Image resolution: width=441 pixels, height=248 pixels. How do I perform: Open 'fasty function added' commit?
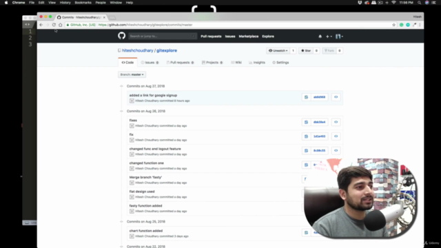145,206
